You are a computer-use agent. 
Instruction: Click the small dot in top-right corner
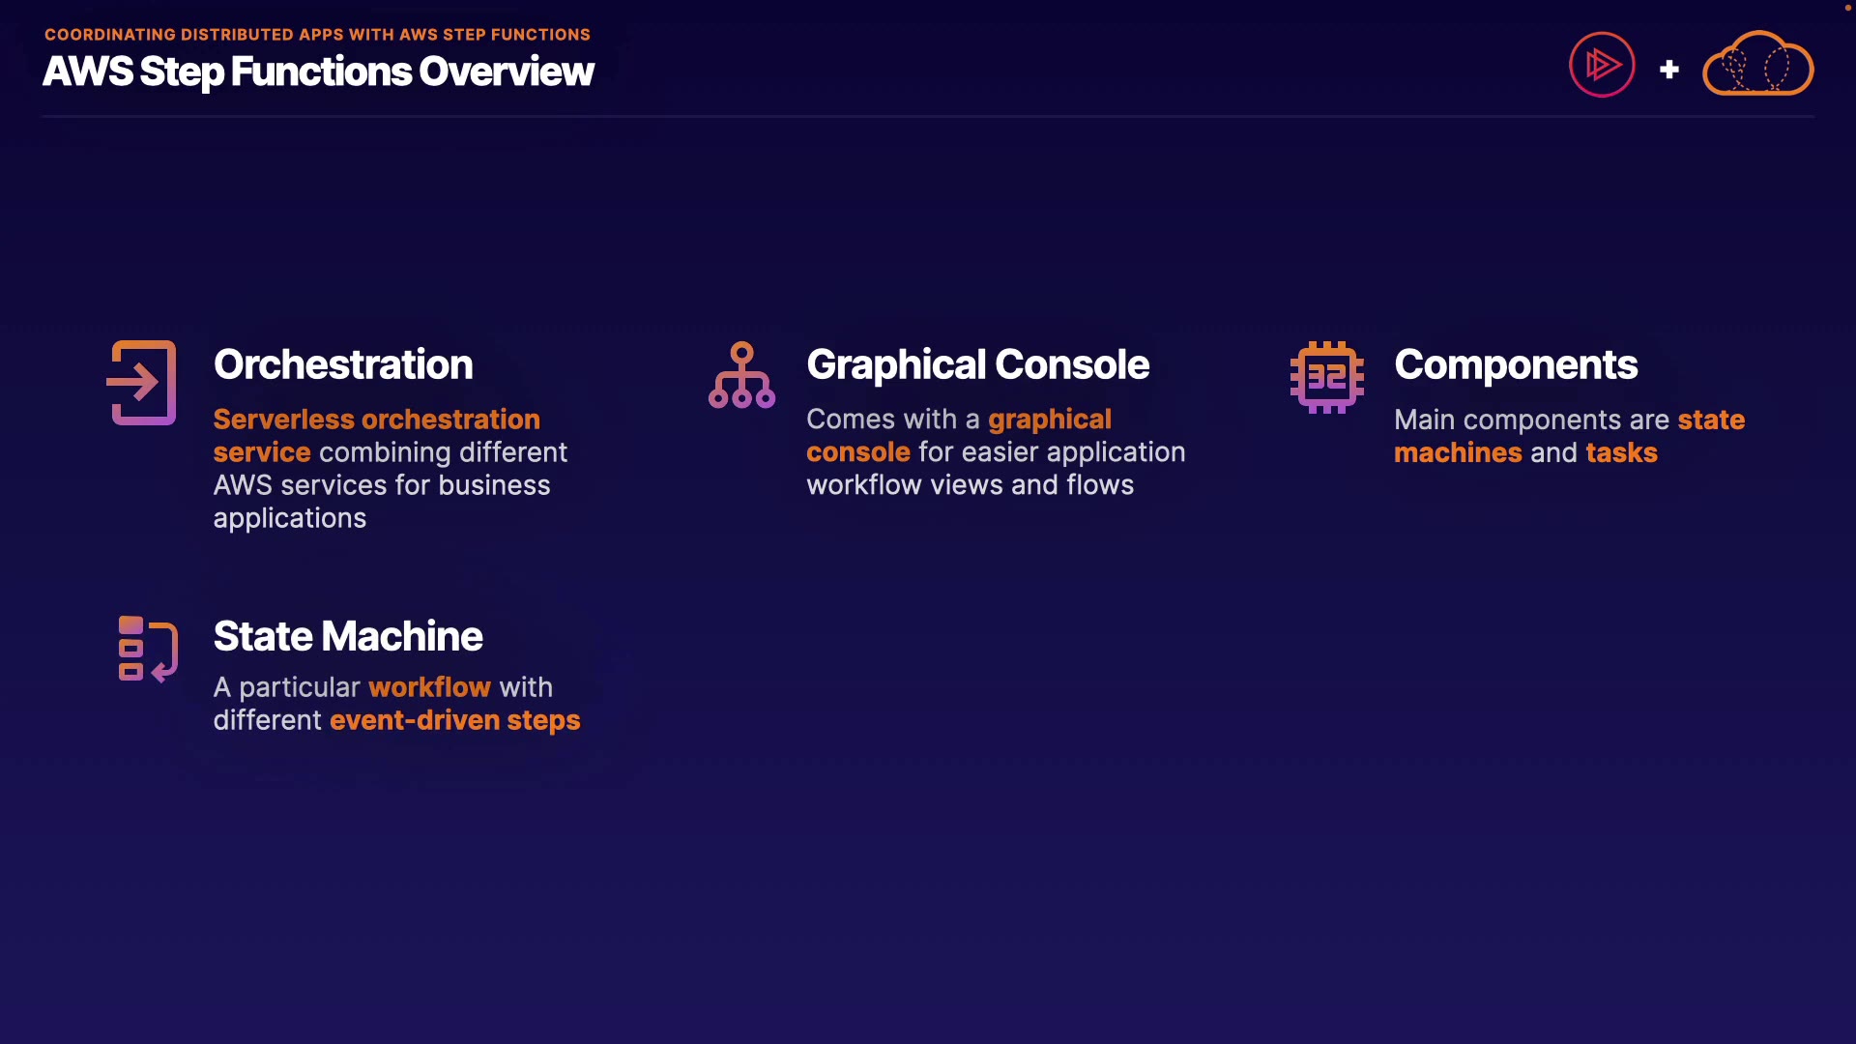click(x=1849, y=7)
